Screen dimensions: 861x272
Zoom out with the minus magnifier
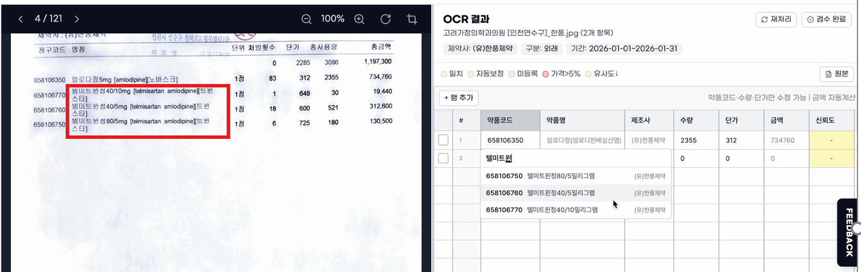[307, 19]
